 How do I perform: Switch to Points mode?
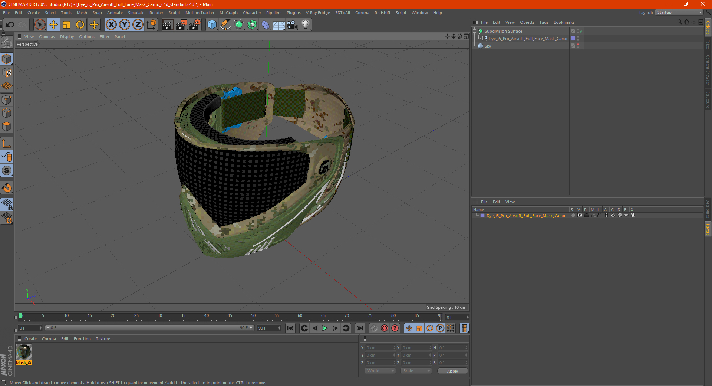pyautogui.click(x=7, y=100)
